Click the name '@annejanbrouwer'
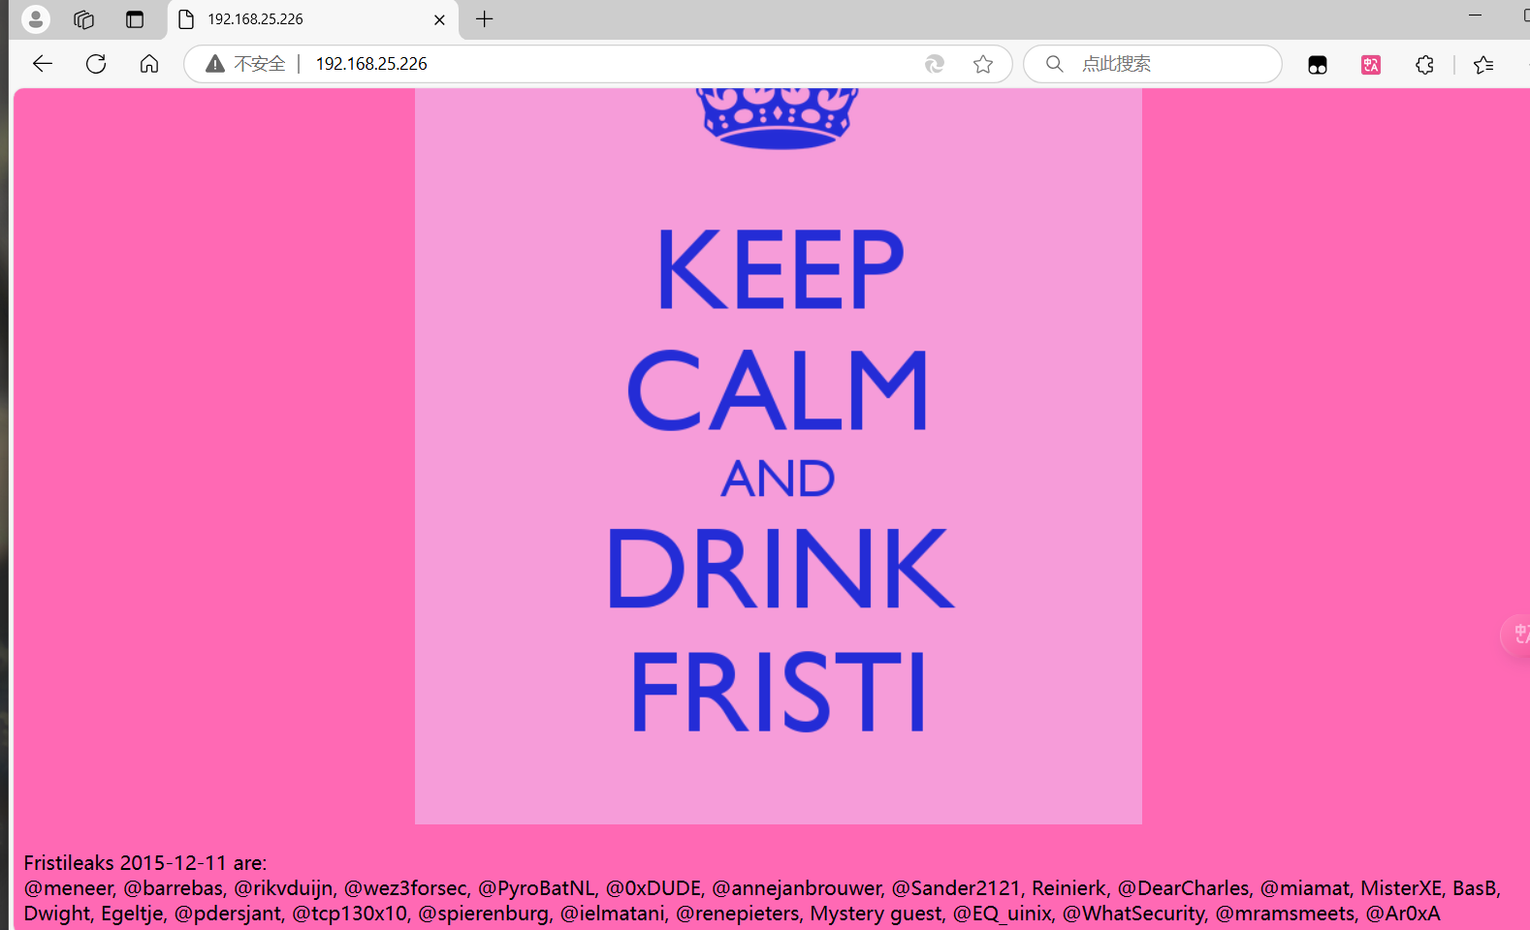This screenshot has height=930, width=1530. [x=796, y=888]
